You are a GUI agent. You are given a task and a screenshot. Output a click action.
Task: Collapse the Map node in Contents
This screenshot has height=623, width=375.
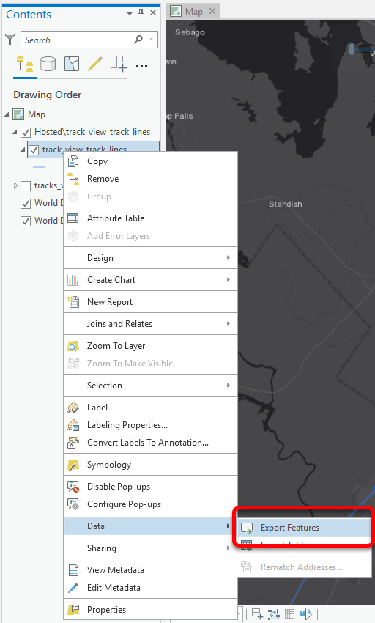(x=7, y=115)
